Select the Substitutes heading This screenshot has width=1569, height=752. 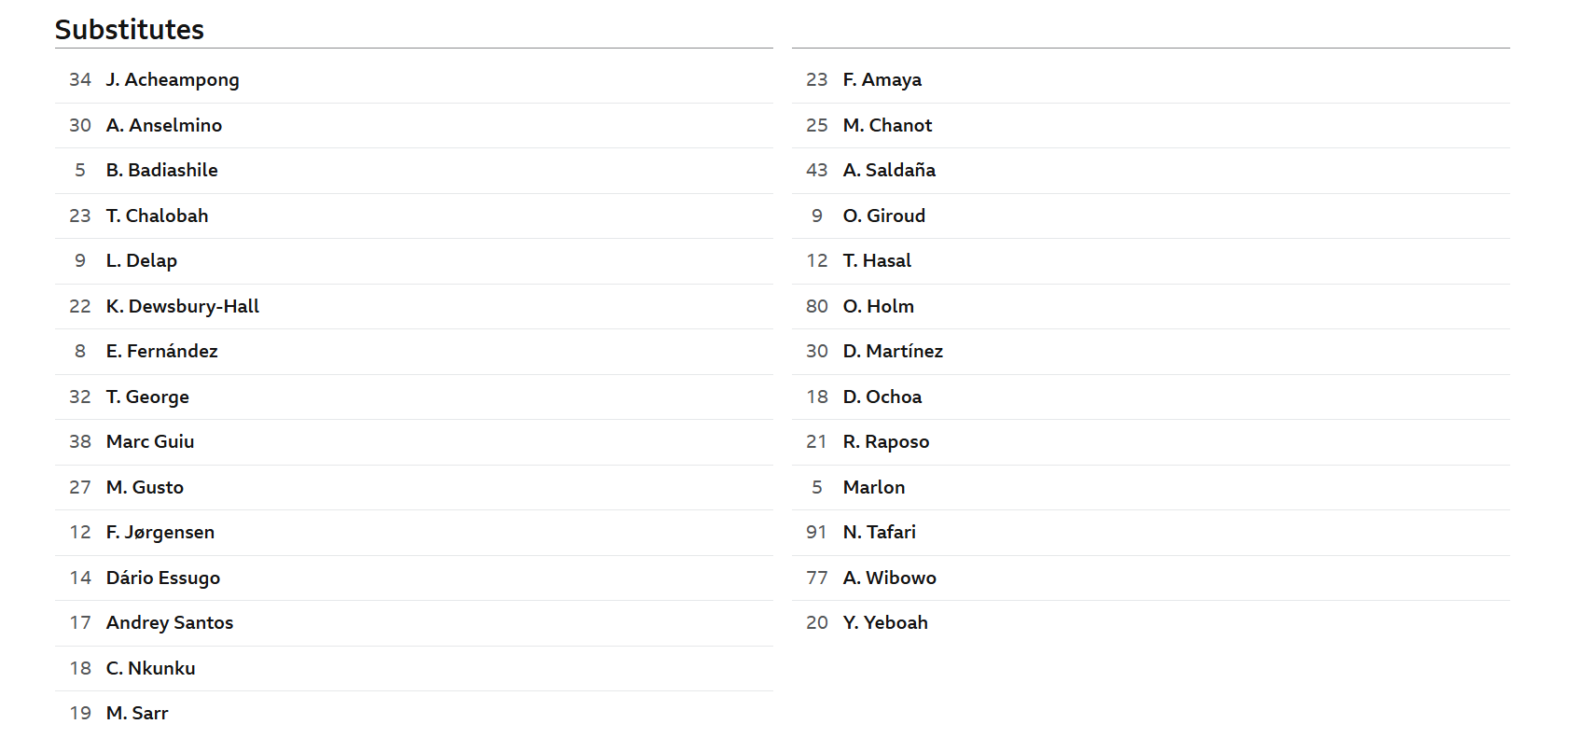[130, 29]
